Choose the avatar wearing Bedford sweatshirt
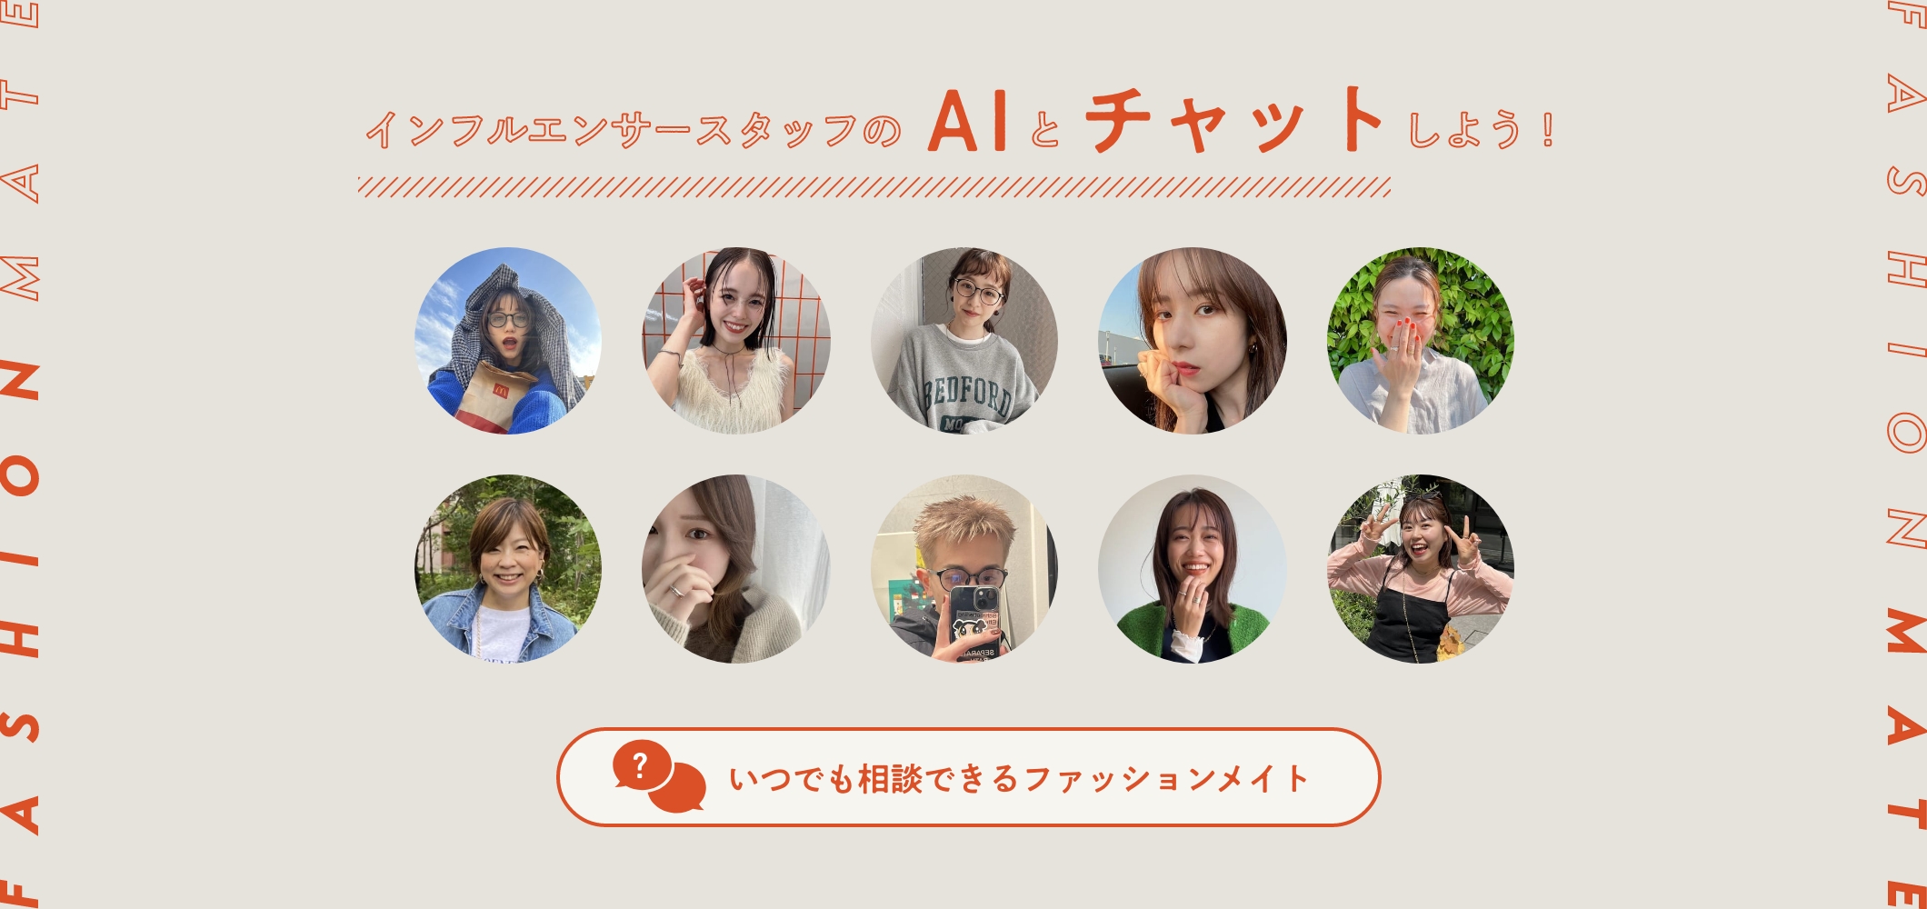The image size is (1927, 909). (964, 341)
